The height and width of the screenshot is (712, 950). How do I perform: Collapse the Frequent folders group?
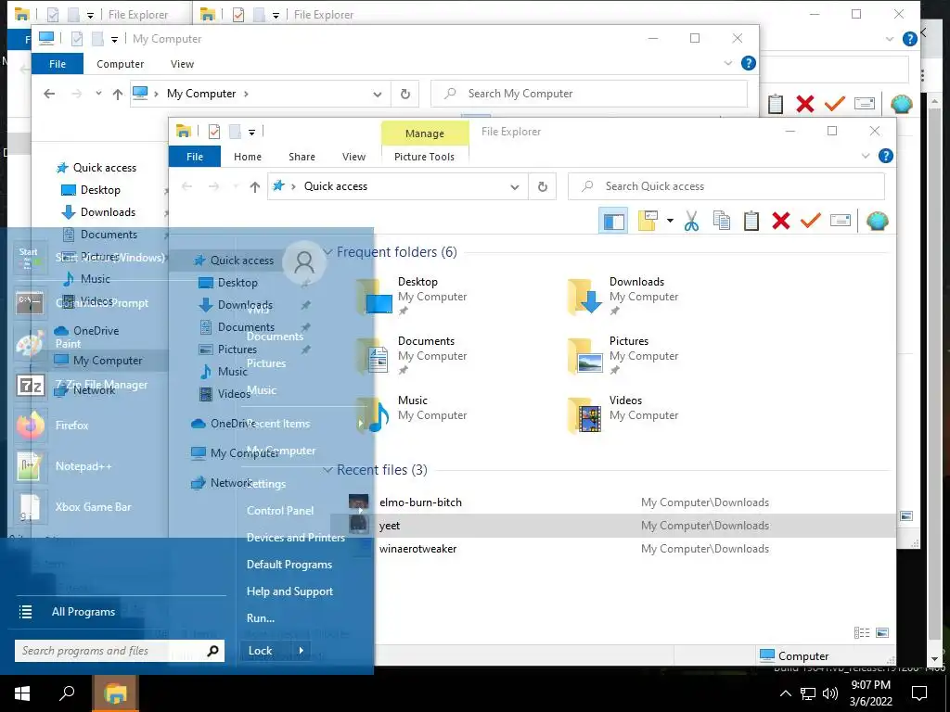pos(328,251)
